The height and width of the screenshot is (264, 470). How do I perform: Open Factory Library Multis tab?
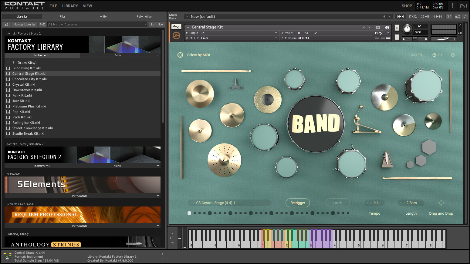117,55
